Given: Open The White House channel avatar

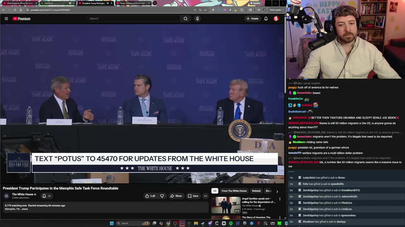Looking at the screenshot, I should tap(6, 196).
